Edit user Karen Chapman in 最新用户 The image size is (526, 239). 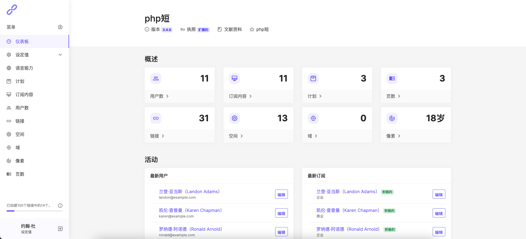click(x=282, y=213)
